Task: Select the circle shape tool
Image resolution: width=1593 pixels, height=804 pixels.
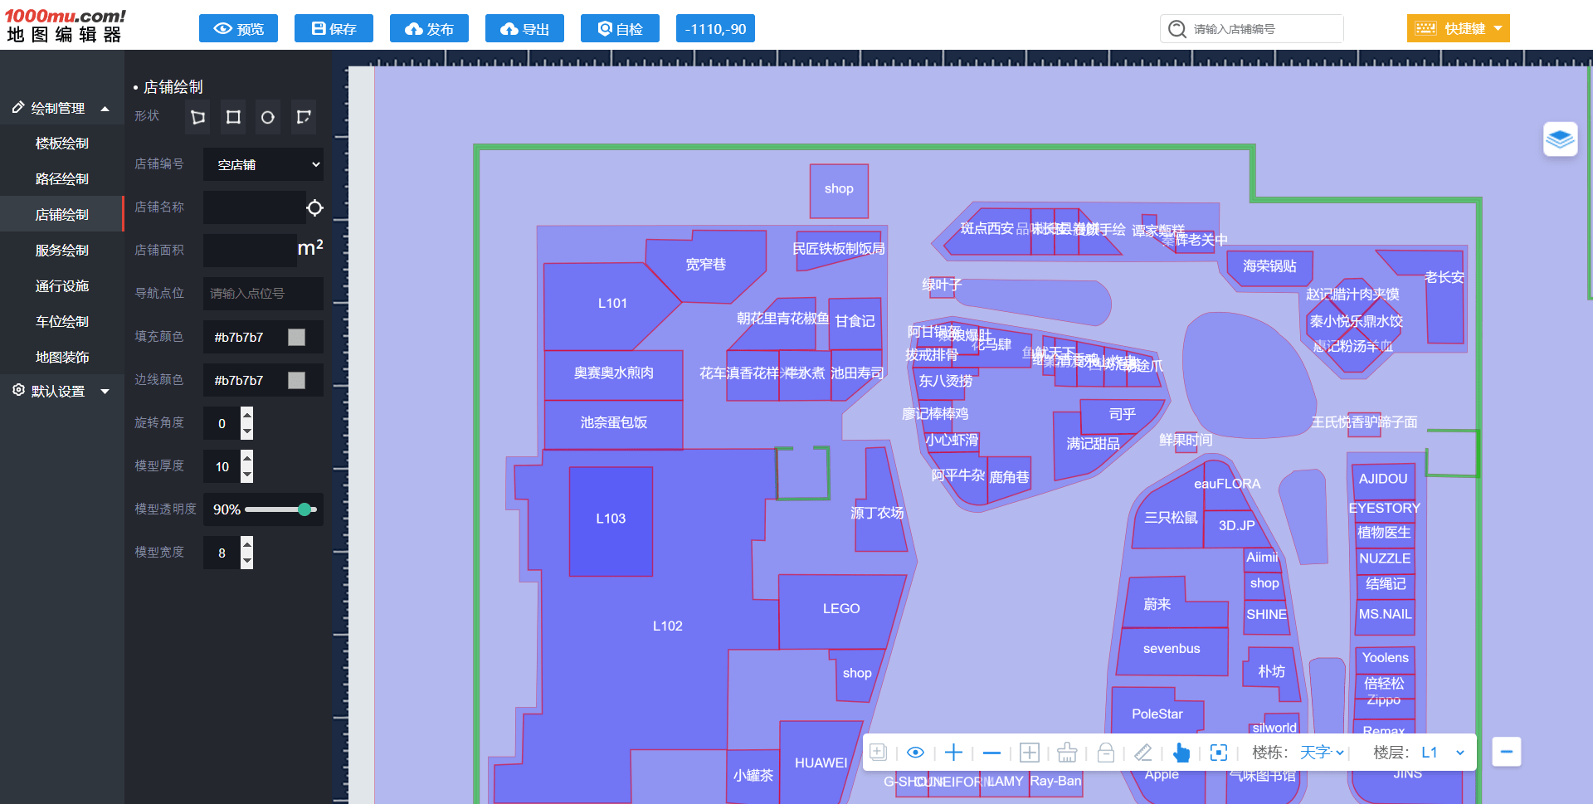Action: [267, 117]
